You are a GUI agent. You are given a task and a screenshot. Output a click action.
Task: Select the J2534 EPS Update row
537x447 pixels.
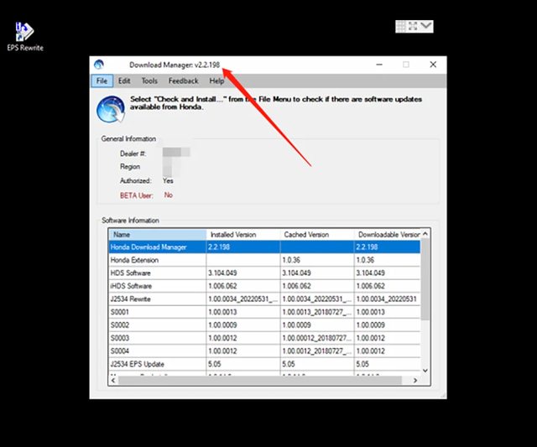click(x=264, y=364)
